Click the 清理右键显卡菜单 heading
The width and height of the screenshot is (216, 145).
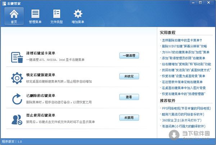click(x=41, y=53)
